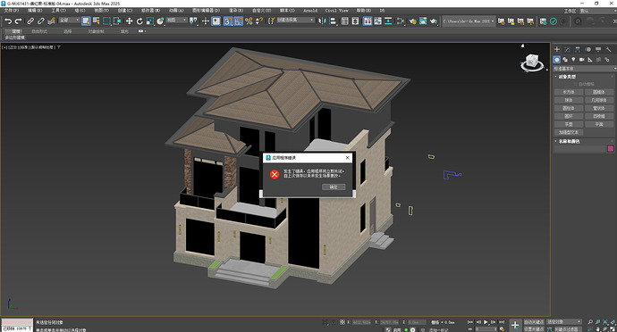
Task: Click the Mirror tool icon
Action: pos(322,21)
